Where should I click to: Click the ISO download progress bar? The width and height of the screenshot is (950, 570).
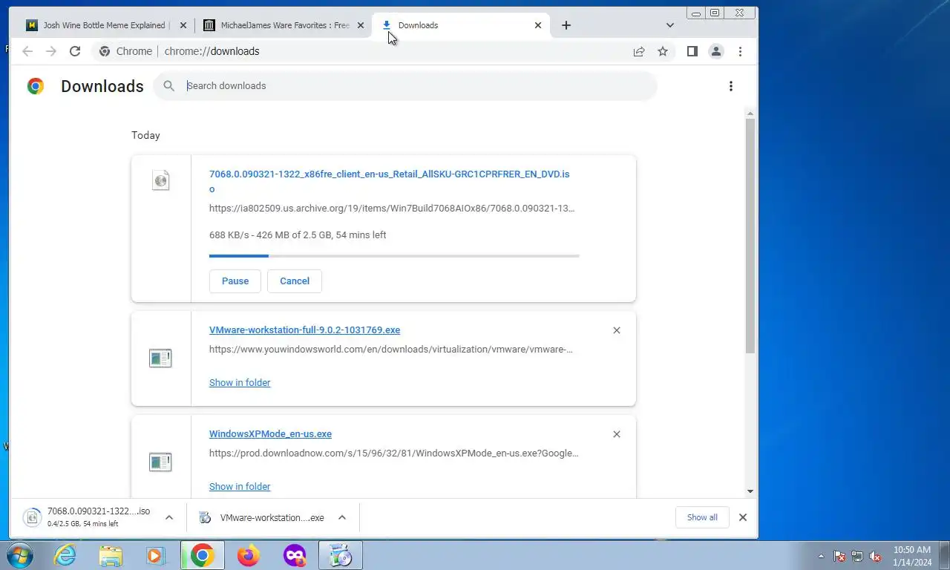click(x=394, y=256)
